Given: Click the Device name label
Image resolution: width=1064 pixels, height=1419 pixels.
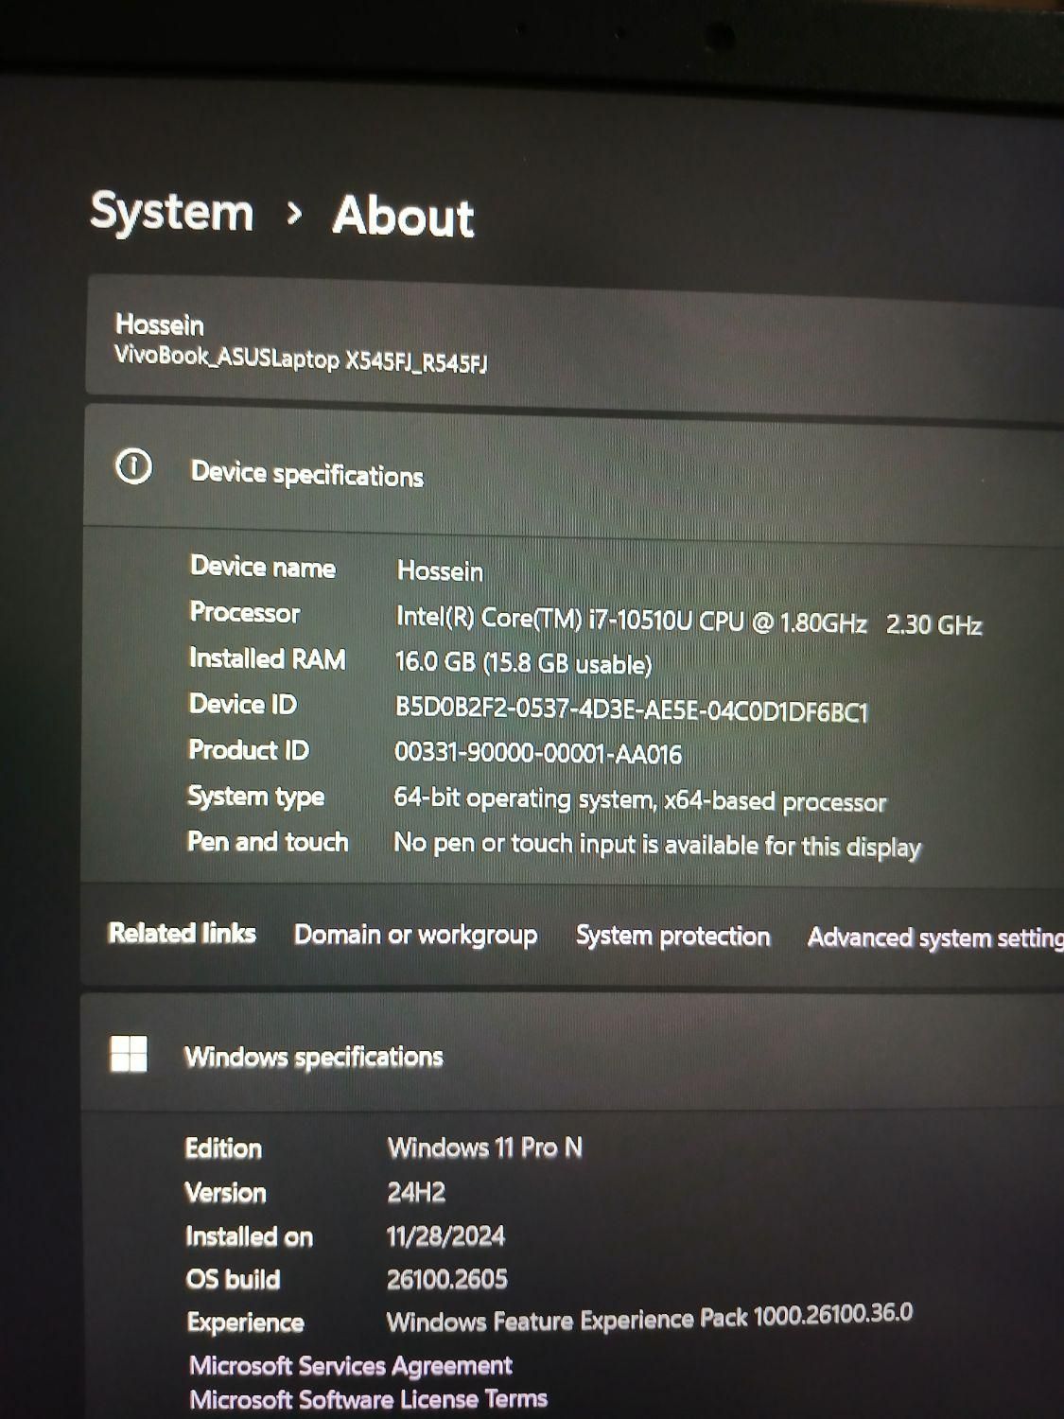Looking at the screenshot, I should coord(263,567).
